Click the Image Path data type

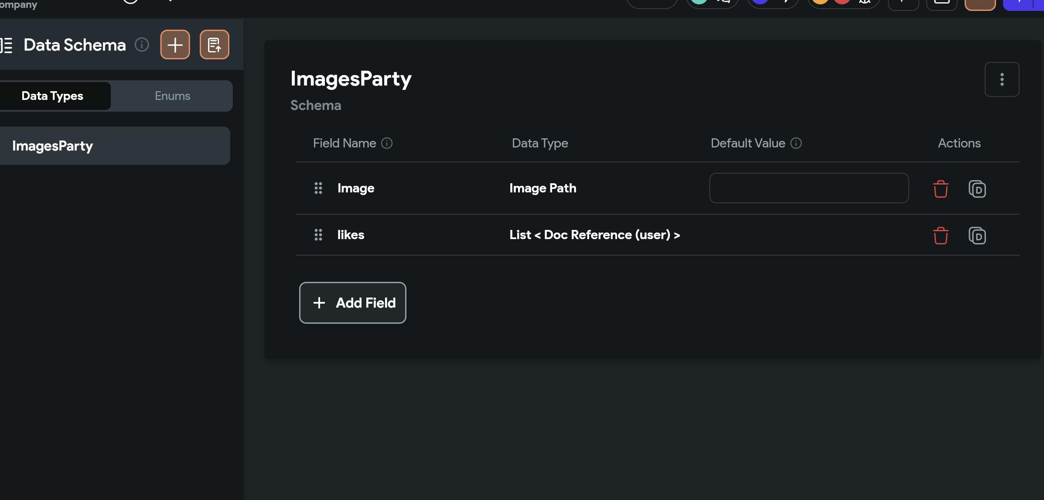pyautogui.click(x=542, y=188)
